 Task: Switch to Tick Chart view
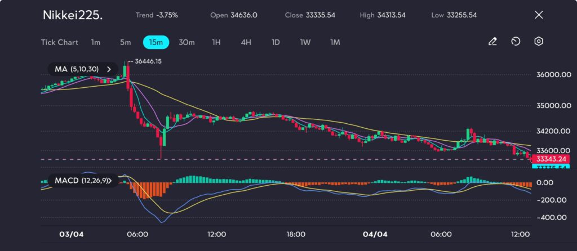(59, 42)
